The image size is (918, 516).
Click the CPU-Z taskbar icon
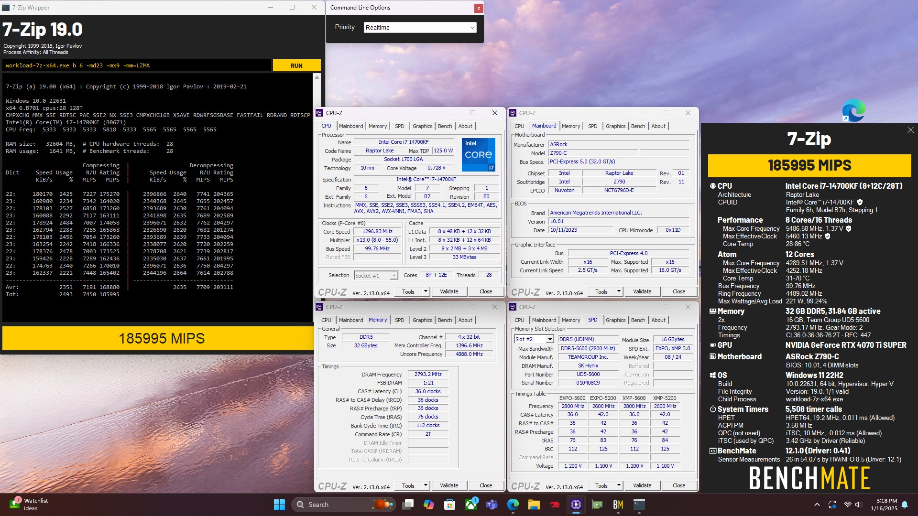(576, 505)
